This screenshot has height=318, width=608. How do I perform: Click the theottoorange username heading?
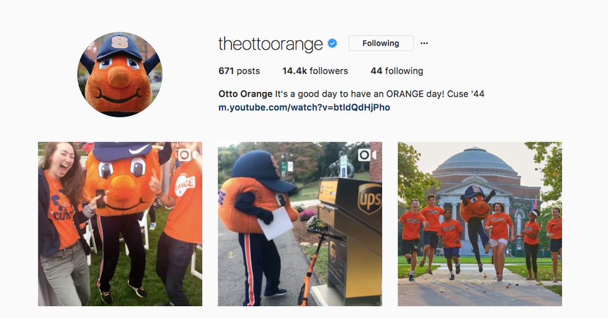click(270, 44)
